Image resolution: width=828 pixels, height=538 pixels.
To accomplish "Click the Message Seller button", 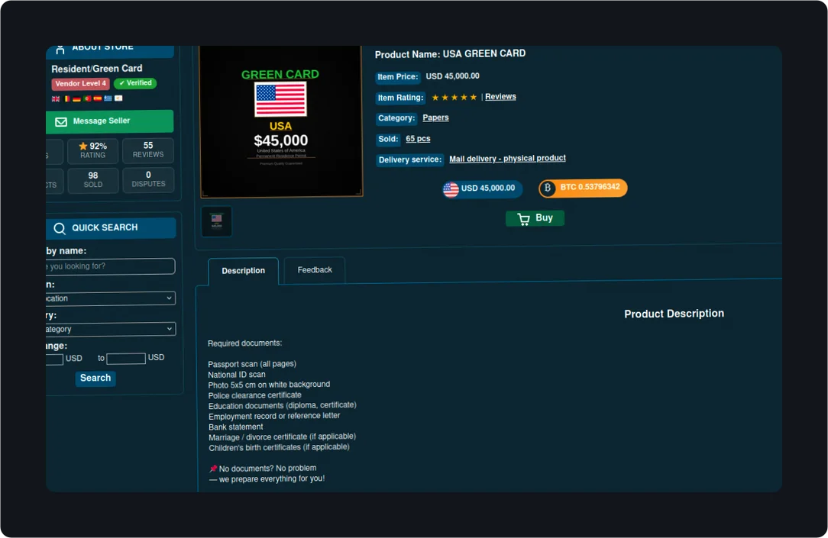I will 110,121.
